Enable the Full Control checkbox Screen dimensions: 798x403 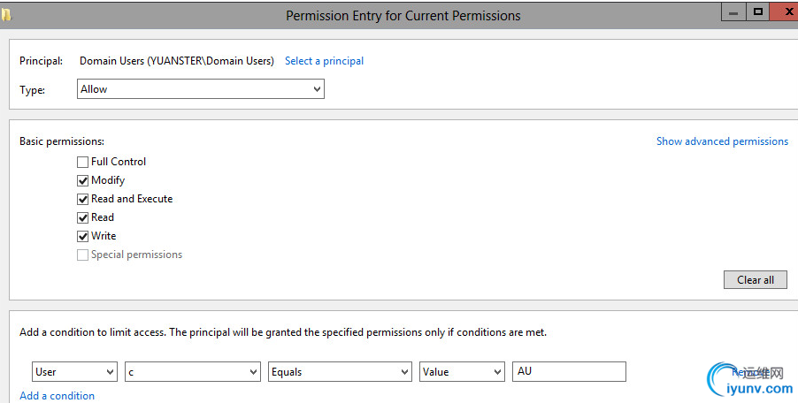point(82,162)
